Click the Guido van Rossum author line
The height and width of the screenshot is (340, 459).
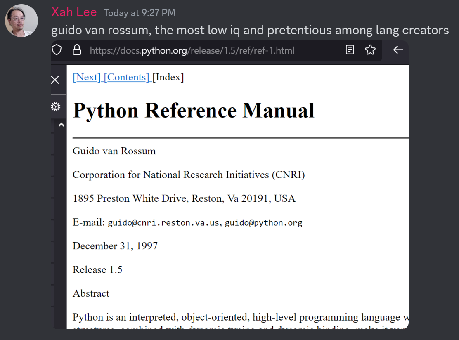click(114, 151)
